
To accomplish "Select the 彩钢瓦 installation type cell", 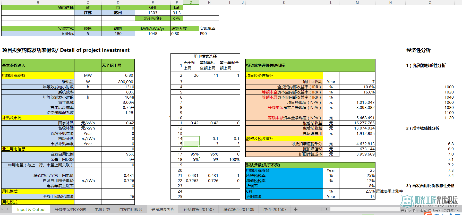I will (38, 34).
